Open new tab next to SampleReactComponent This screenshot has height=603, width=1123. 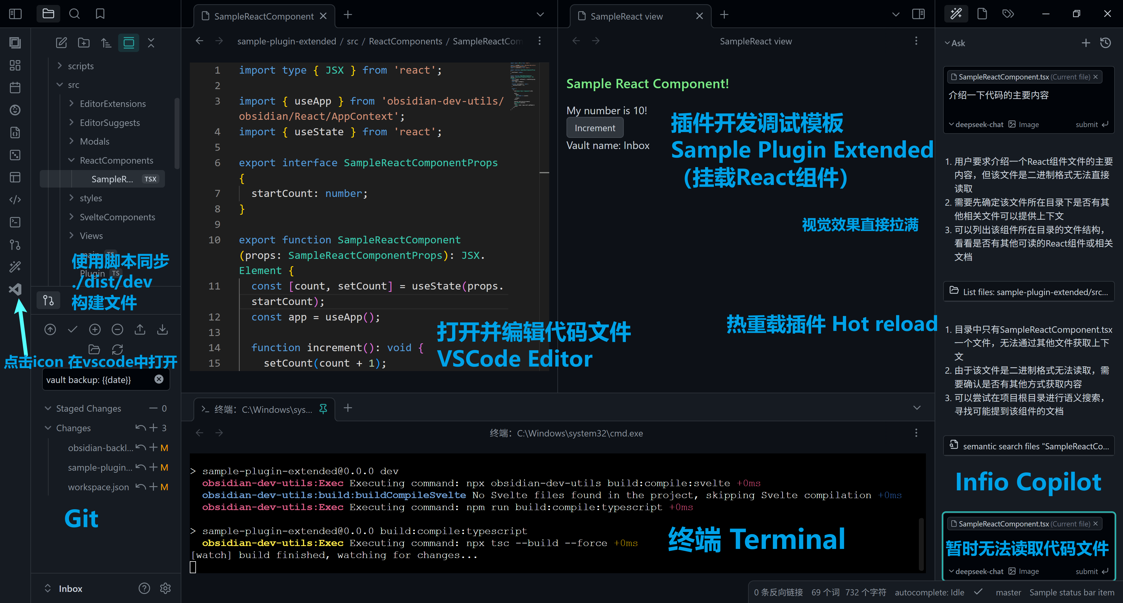pos(348,15)
